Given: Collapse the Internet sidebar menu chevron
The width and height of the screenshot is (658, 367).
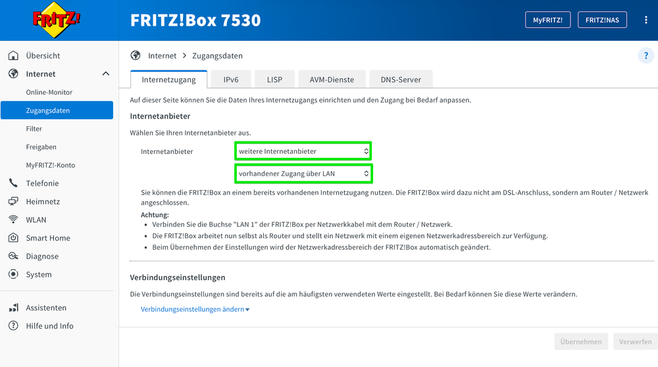Looking at the screenshot, I should click(106, 74).
